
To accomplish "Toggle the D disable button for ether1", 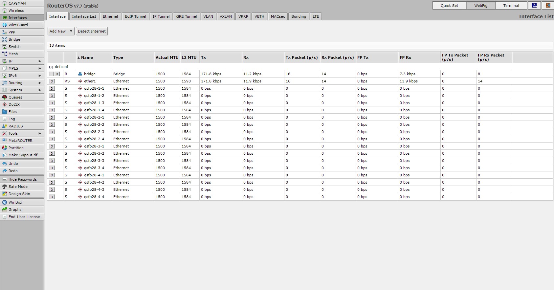I will tap(52, 81).
